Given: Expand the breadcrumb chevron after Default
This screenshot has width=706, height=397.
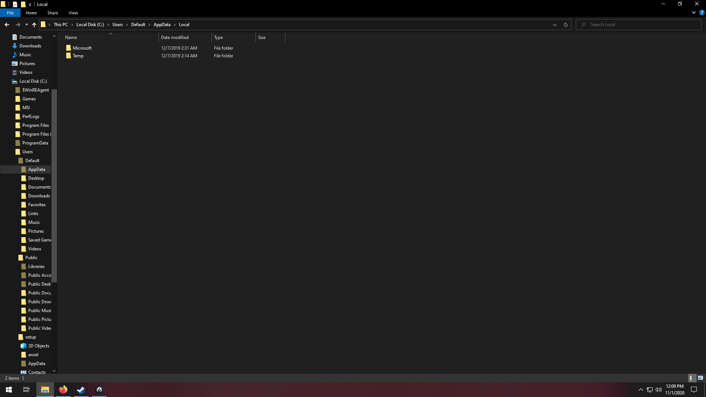Looking at the screenshot, I should point(149,24).
